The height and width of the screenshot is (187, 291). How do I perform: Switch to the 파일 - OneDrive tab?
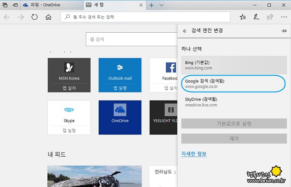52,5
